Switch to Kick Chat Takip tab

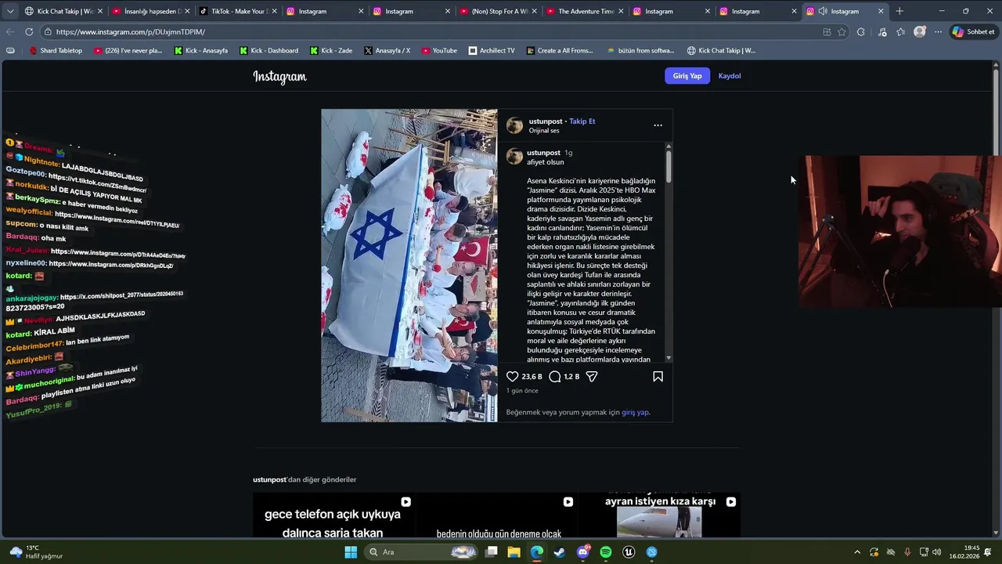click(x=63, y=11)
